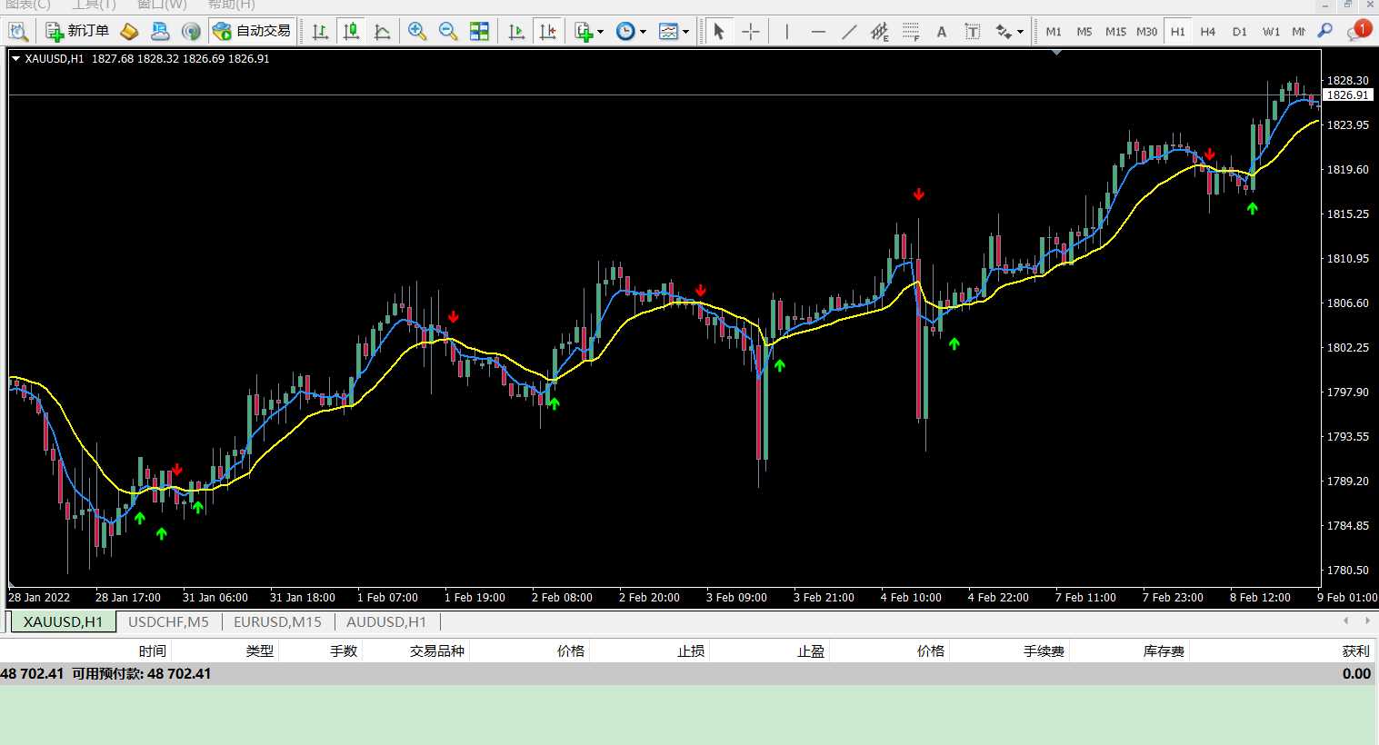The width and height of the screenshot is (1379, 745).
Task: Click the 28 Jan 2022 date label
Action: [39, 597]
